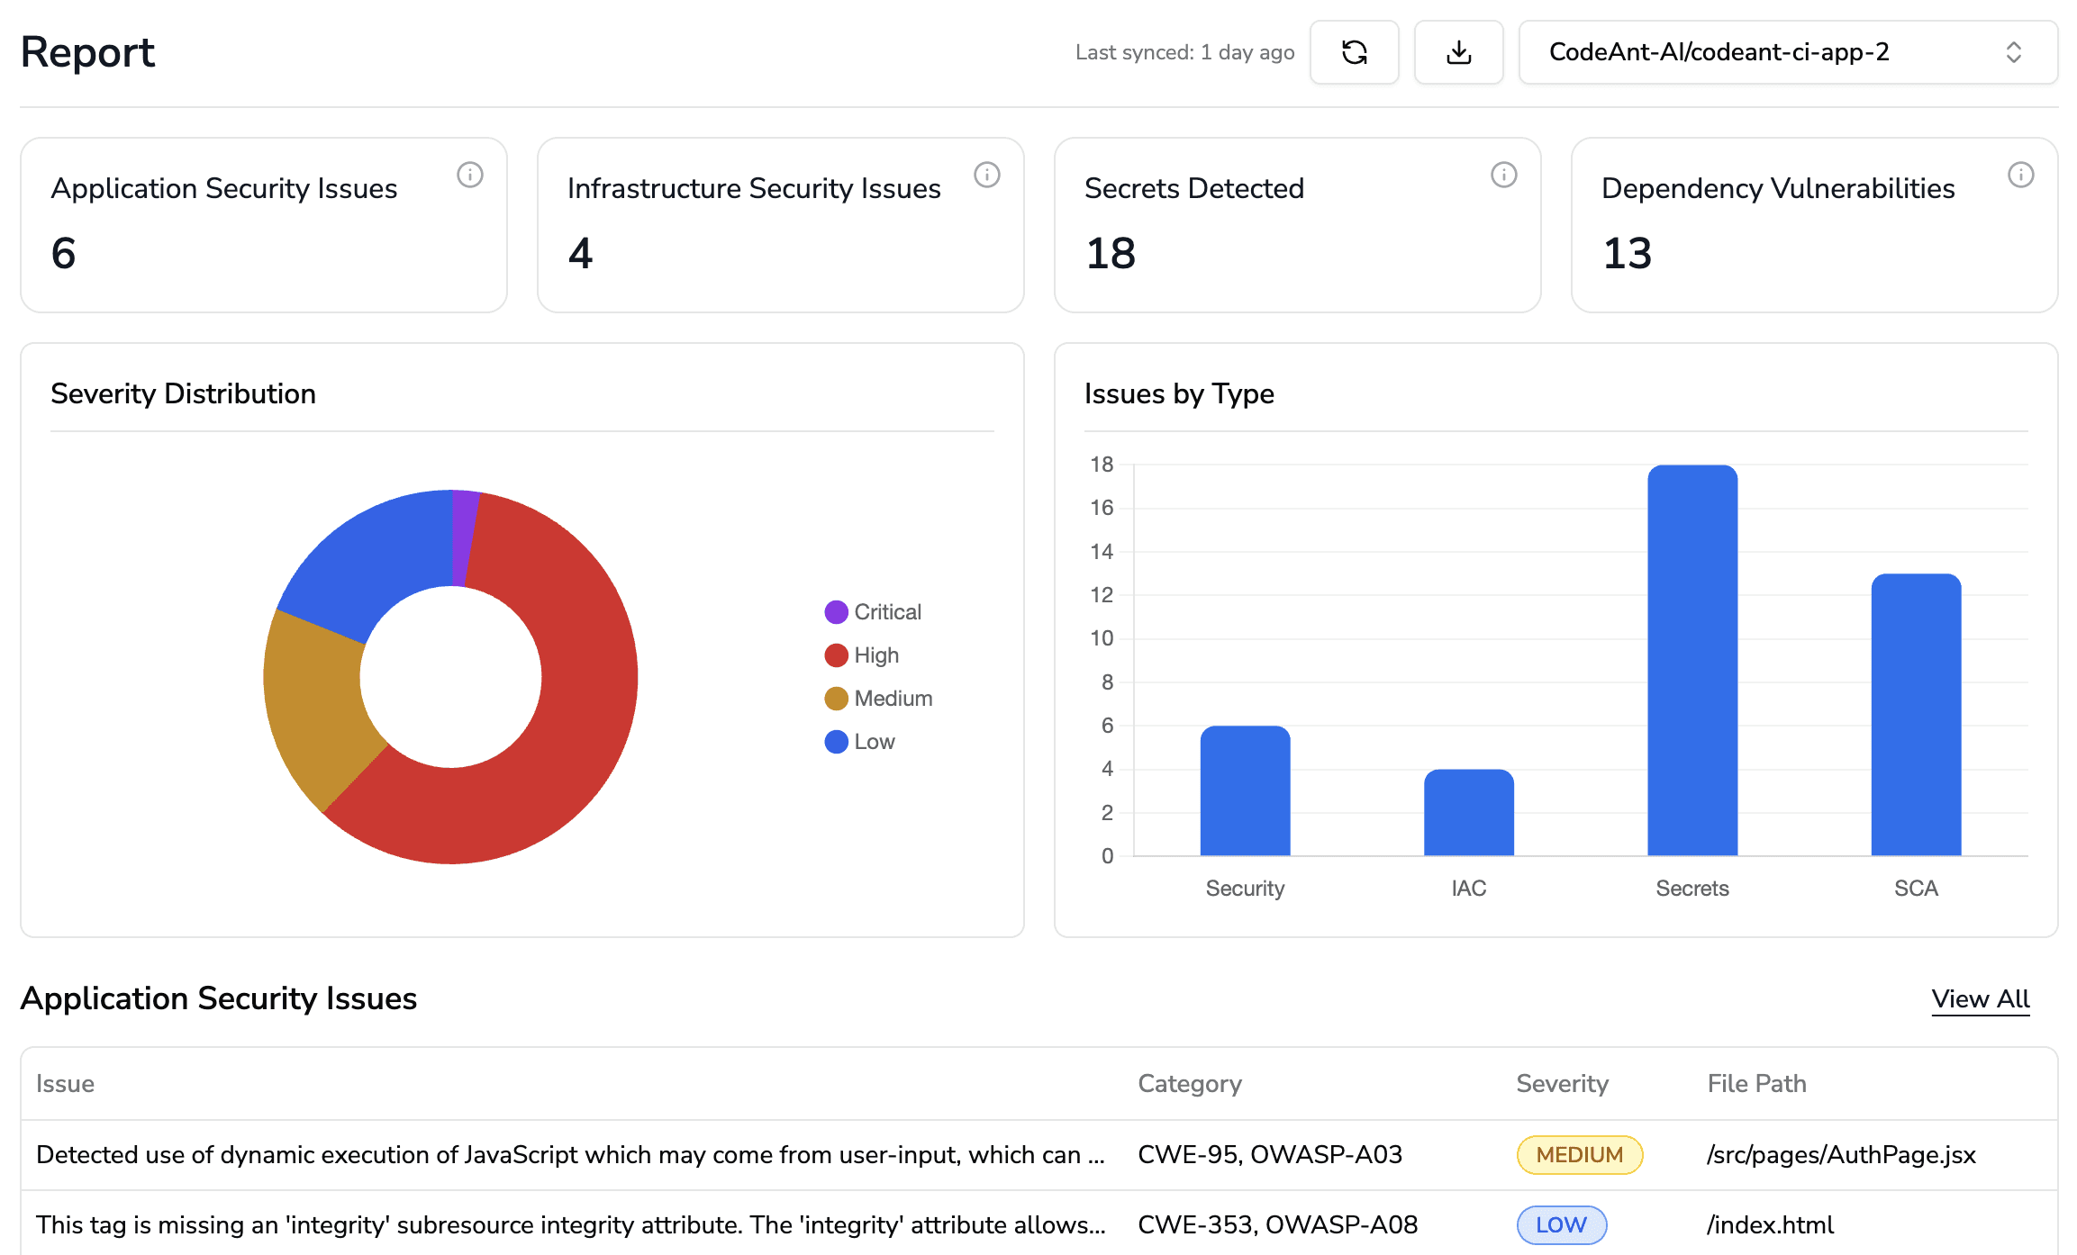
Task: Click the LOW severity badge
Action: tap(1561, 1224)
